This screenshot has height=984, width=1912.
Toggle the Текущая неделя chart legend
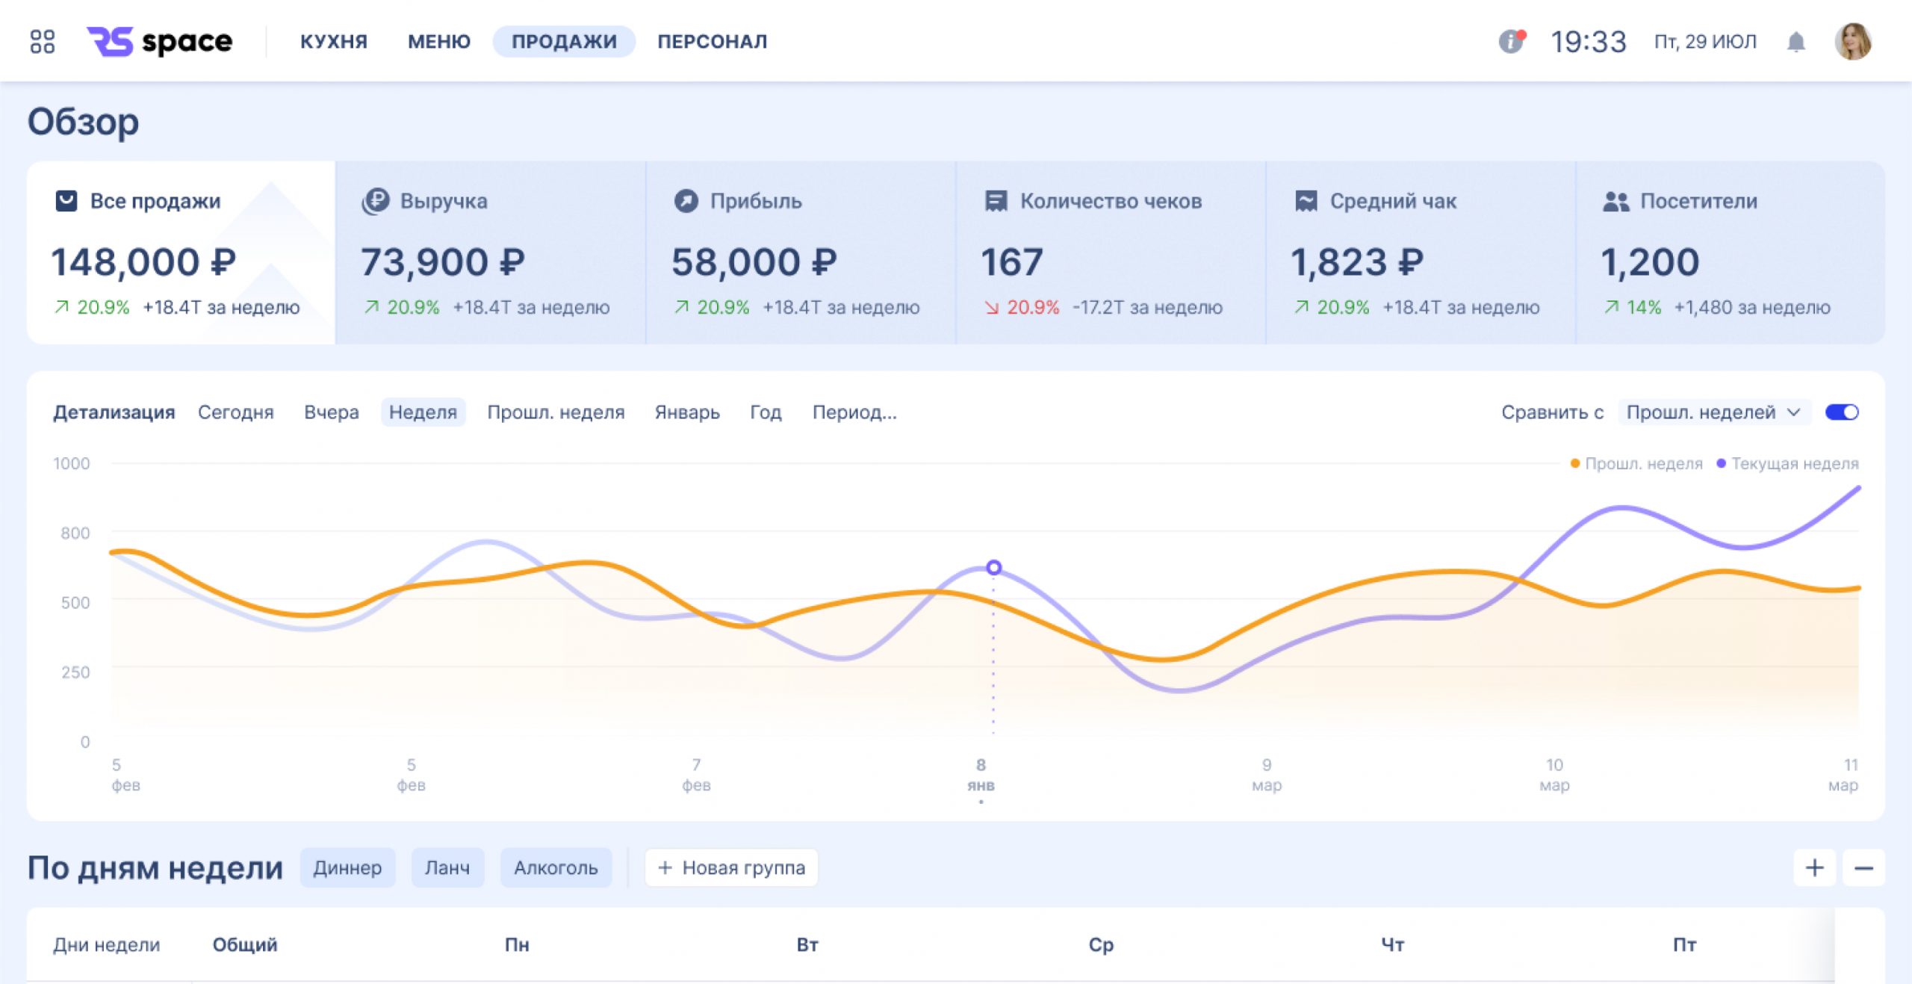(x=1787, y=463)
